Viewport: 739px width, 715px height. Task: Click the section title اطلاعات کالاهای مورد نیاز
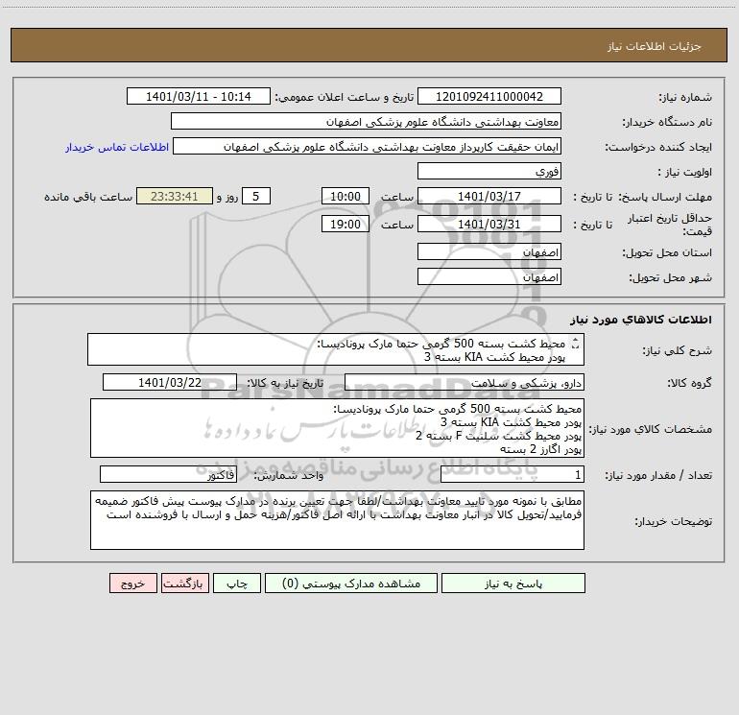[x=641, y=320]
